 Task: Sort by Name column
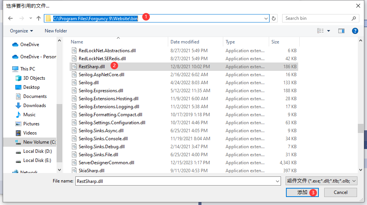pyautogui.click(x=119, y=42)
